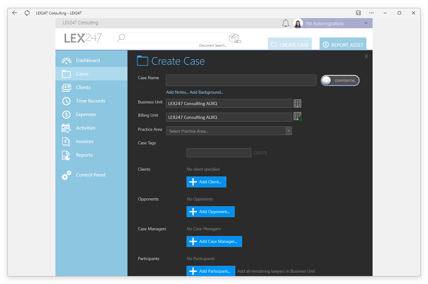Expand the user account dropdown arrow

point(366,23)
